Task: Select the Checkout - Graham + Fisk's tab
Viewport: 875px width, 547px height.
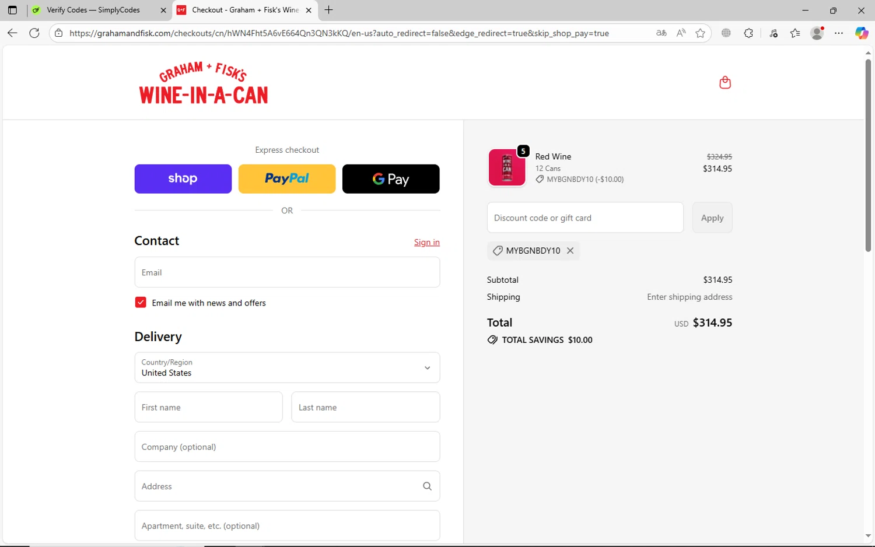Action: click(x=245, y=10)
